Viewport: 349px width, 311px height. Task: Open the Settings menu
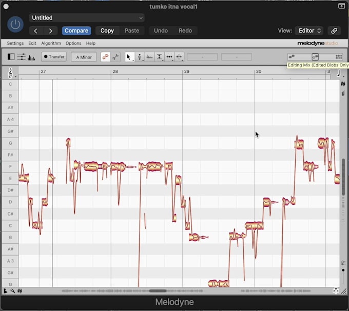click(x=15, y=43)
